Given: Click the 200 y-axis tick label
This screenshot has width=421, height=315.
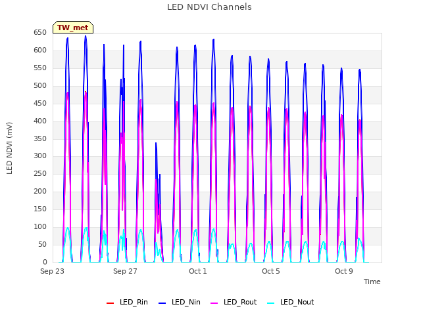Looking at the screenshot, I should (x=40, y=191).
